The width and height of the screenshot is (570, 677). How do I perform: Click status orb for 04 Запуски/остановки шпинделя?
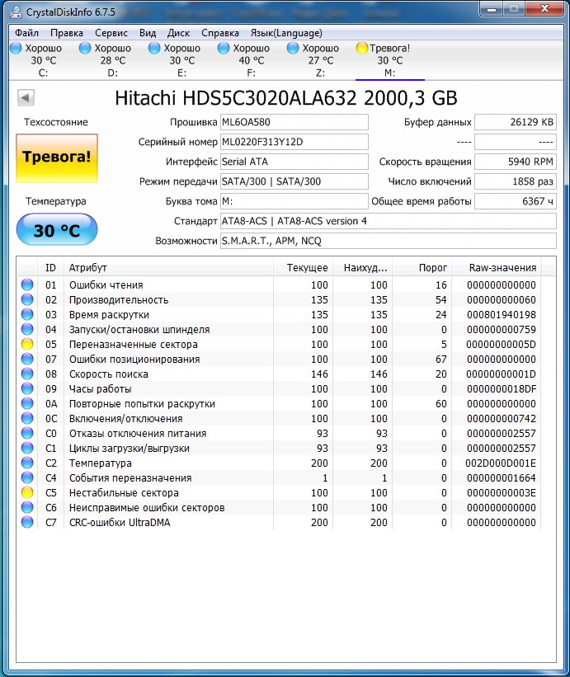tap(27, 329)
